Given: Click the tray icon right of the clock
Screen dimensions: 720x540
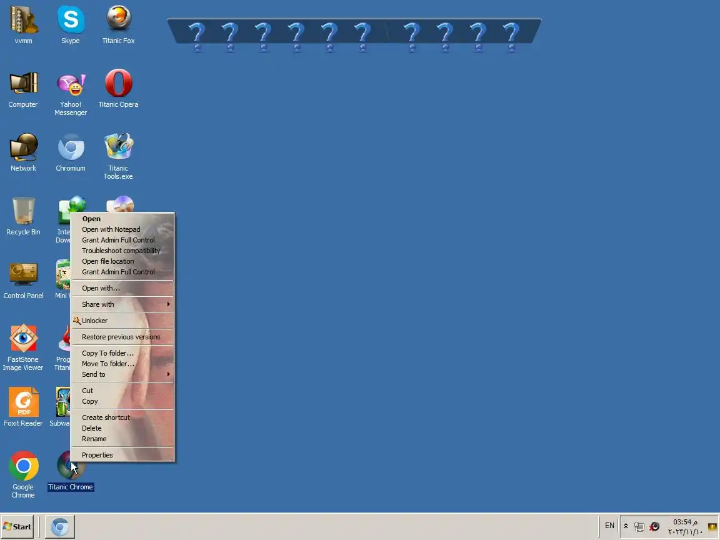Looking at the screenshot, I should (712, 527).
